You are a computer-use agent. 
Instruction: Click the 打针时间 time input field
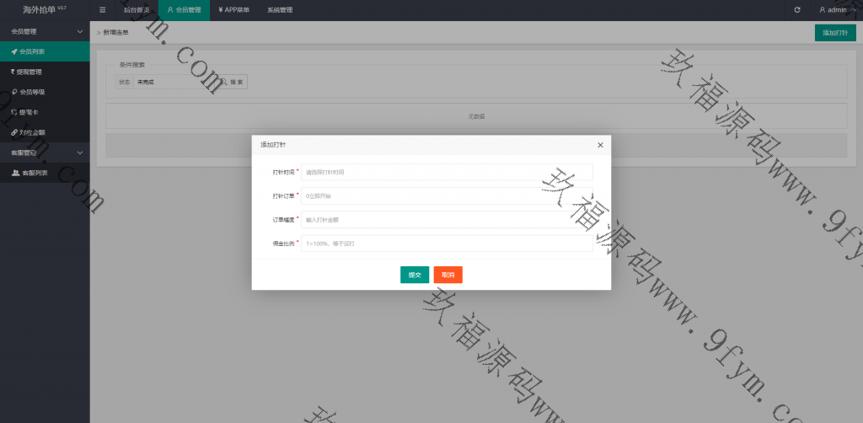click(x=447, y=172)
